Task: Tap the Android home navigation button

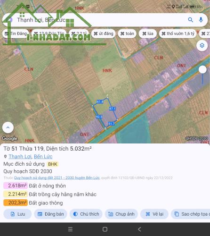Action: pos(105,229)
